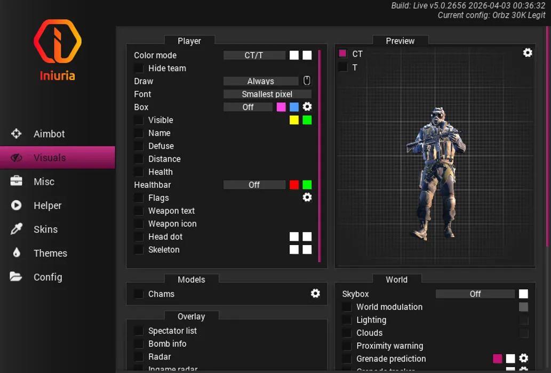Screen dimensions: 551x373
Task: Pick Visible green color swatch
Action: 307,120
